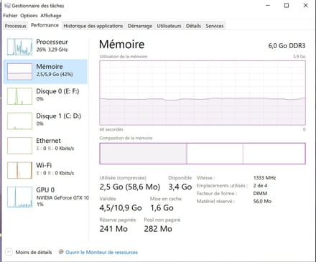Click the Task Manager title bar icon
This screenshot has height=262, width=316.
click(x=7, y=5)
